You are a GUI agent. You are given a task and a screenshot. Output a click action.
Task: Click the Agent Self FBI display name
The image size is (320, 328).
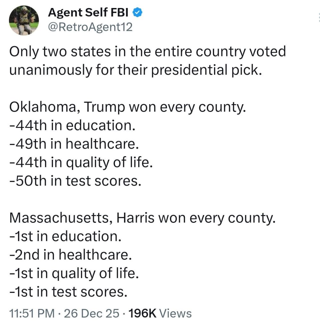tap(88, 13)
